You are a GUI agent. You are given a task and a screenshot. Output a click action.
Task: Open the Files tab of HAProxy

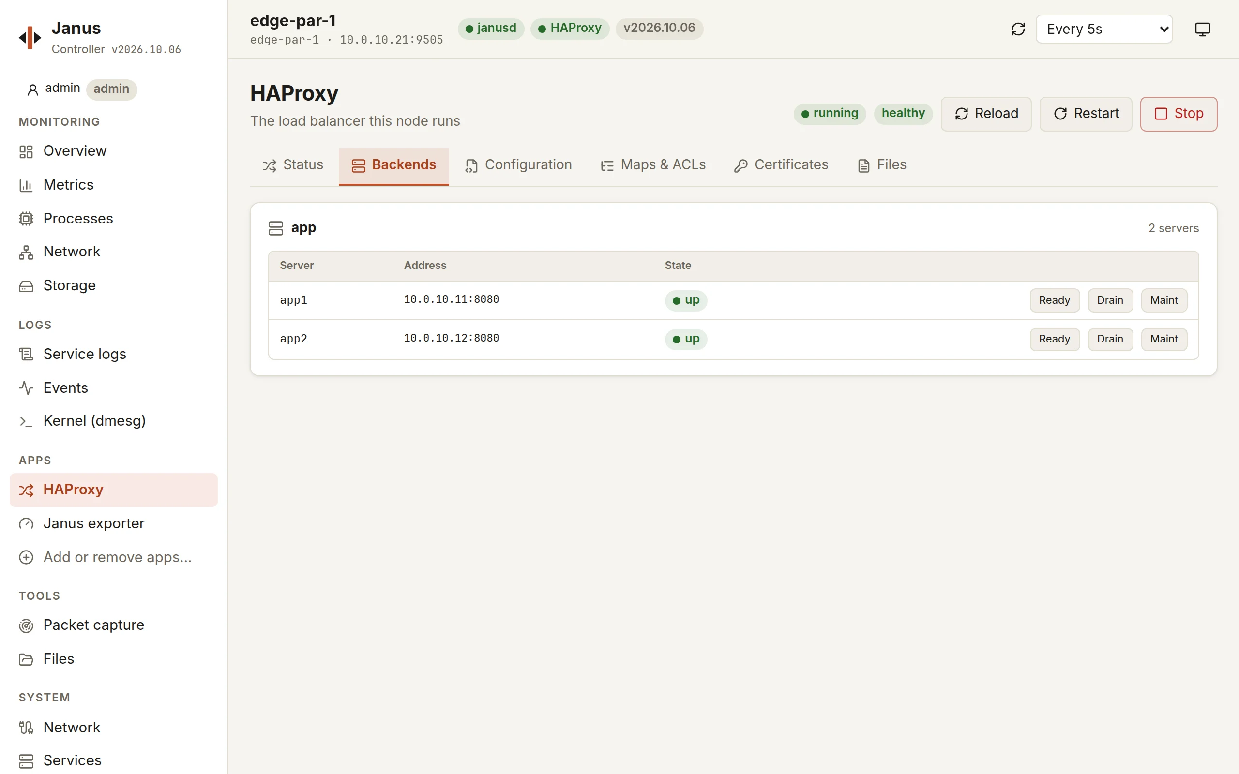(882, 165)
